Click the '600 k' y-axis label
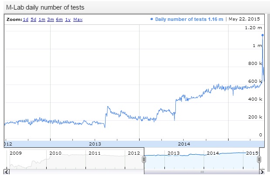The image size is (270, 176). pos(255,81)
